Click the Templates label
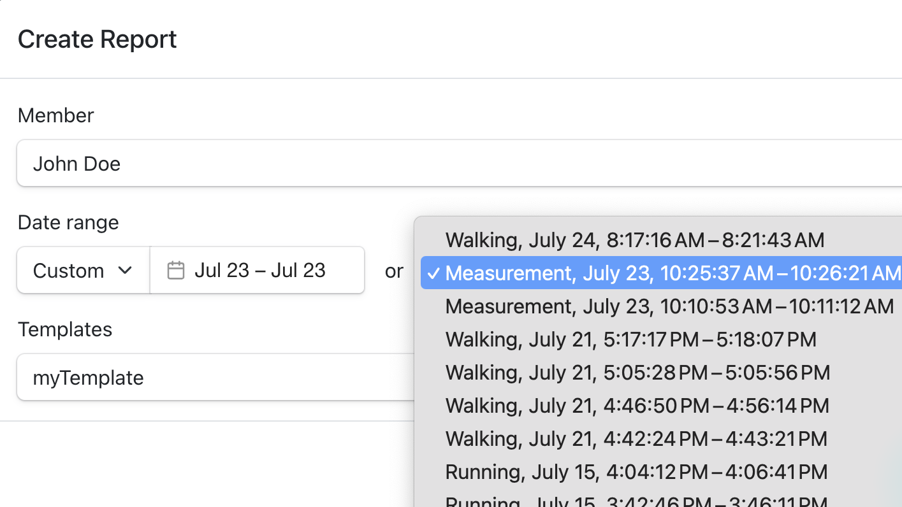 click(x=65, y=329)
